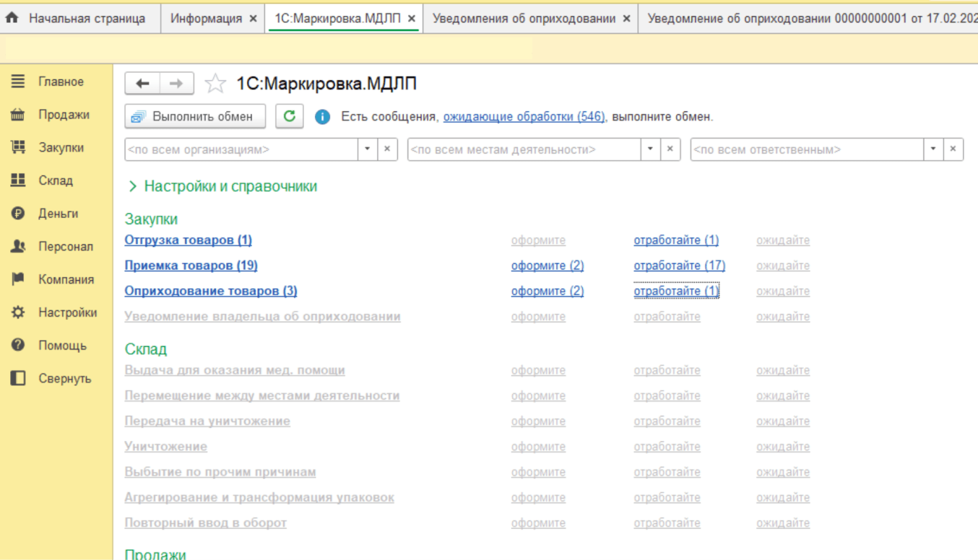The image size is (978, 560).
Task: Click ожидайте in the Отгрузка товаров row
Action: [x=783, y=240]
